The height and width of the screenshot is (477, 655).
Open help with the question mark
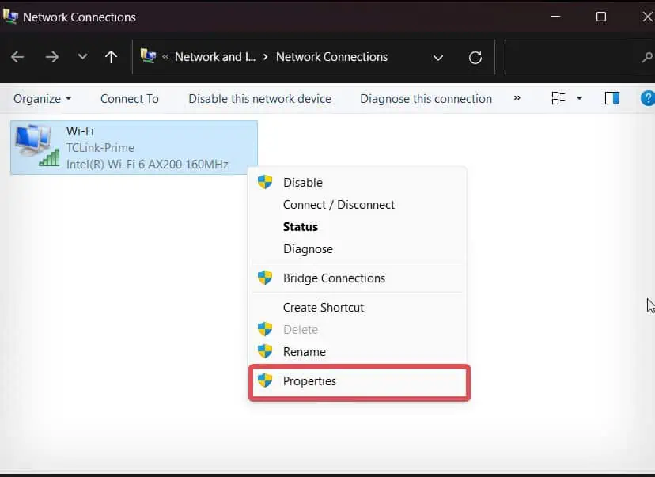tap(647, 99)
